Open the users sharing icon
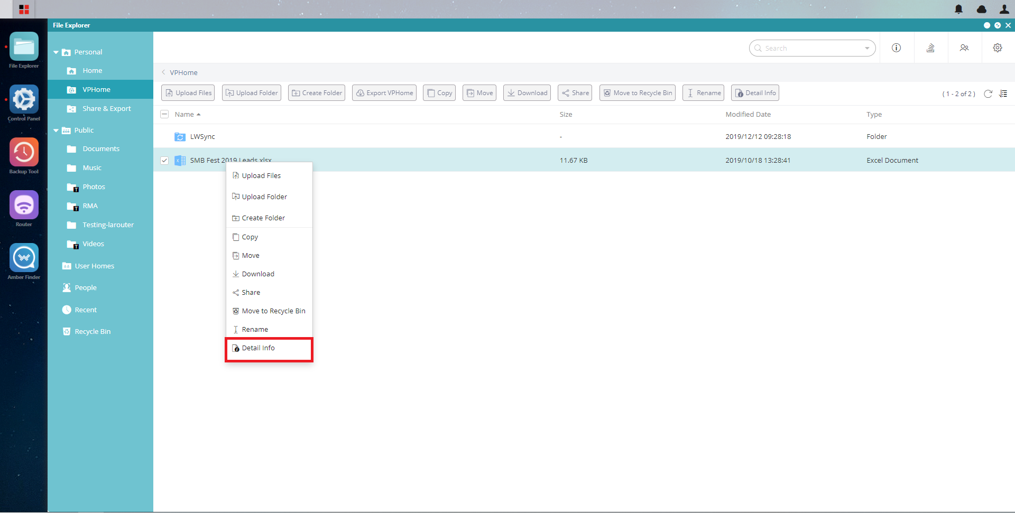 (x=964, y=48)
